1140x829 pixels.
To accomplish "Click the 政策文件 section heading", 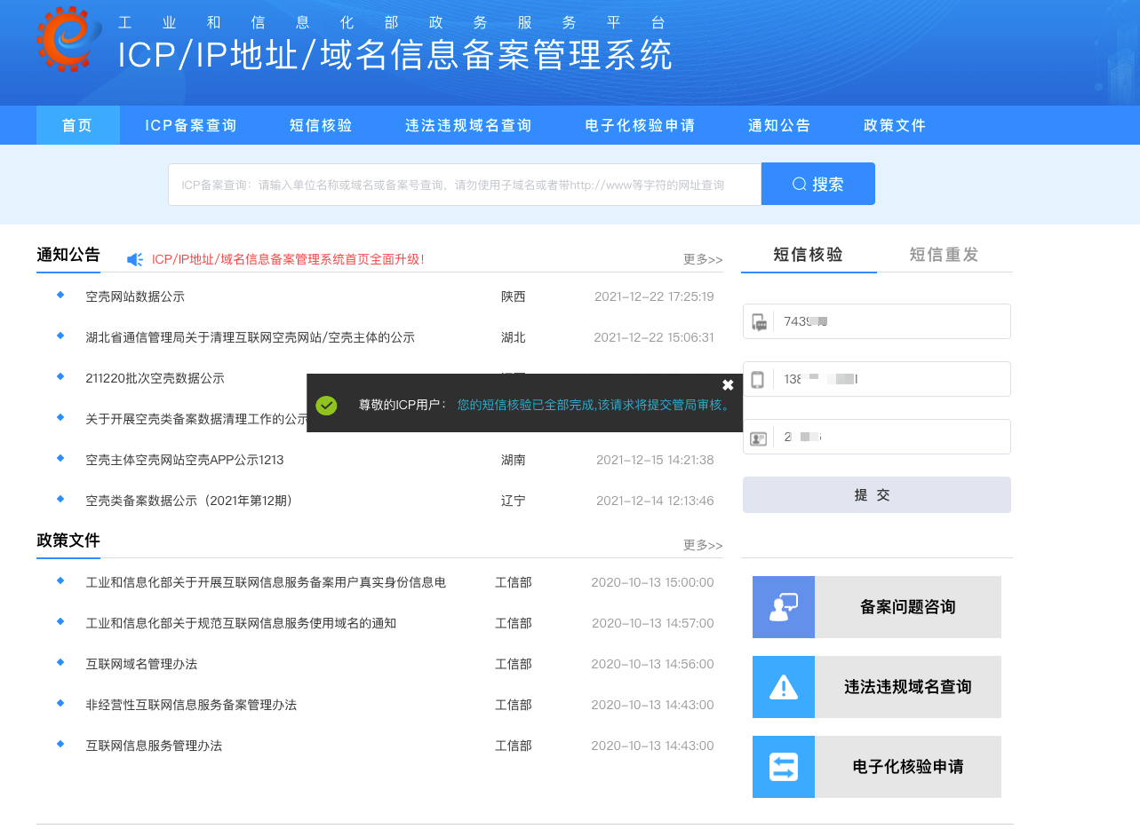I will pyautogui.click(x=68, y=541).
